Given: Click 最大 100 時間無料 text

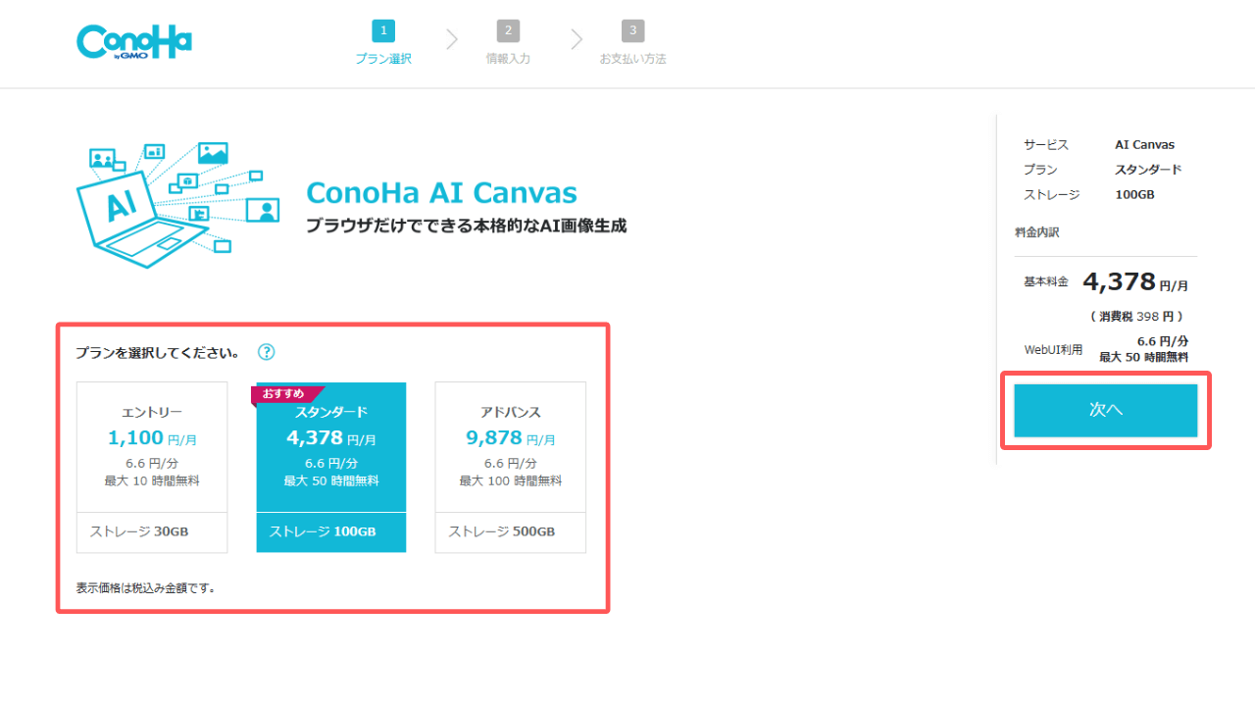Looking at the screenshot, I should coord(511,480).
